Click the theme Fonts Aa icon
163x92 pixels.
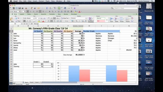132,21
